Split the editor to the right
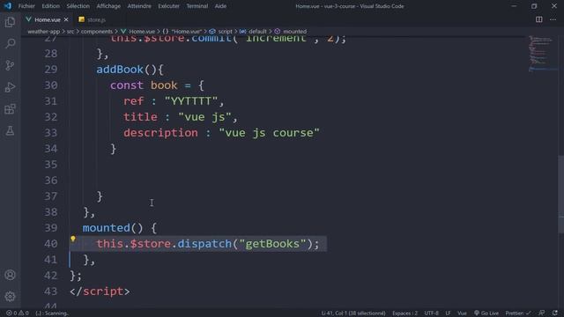The width and height of the screenshot is (564, 317). [x=538, y=19]
